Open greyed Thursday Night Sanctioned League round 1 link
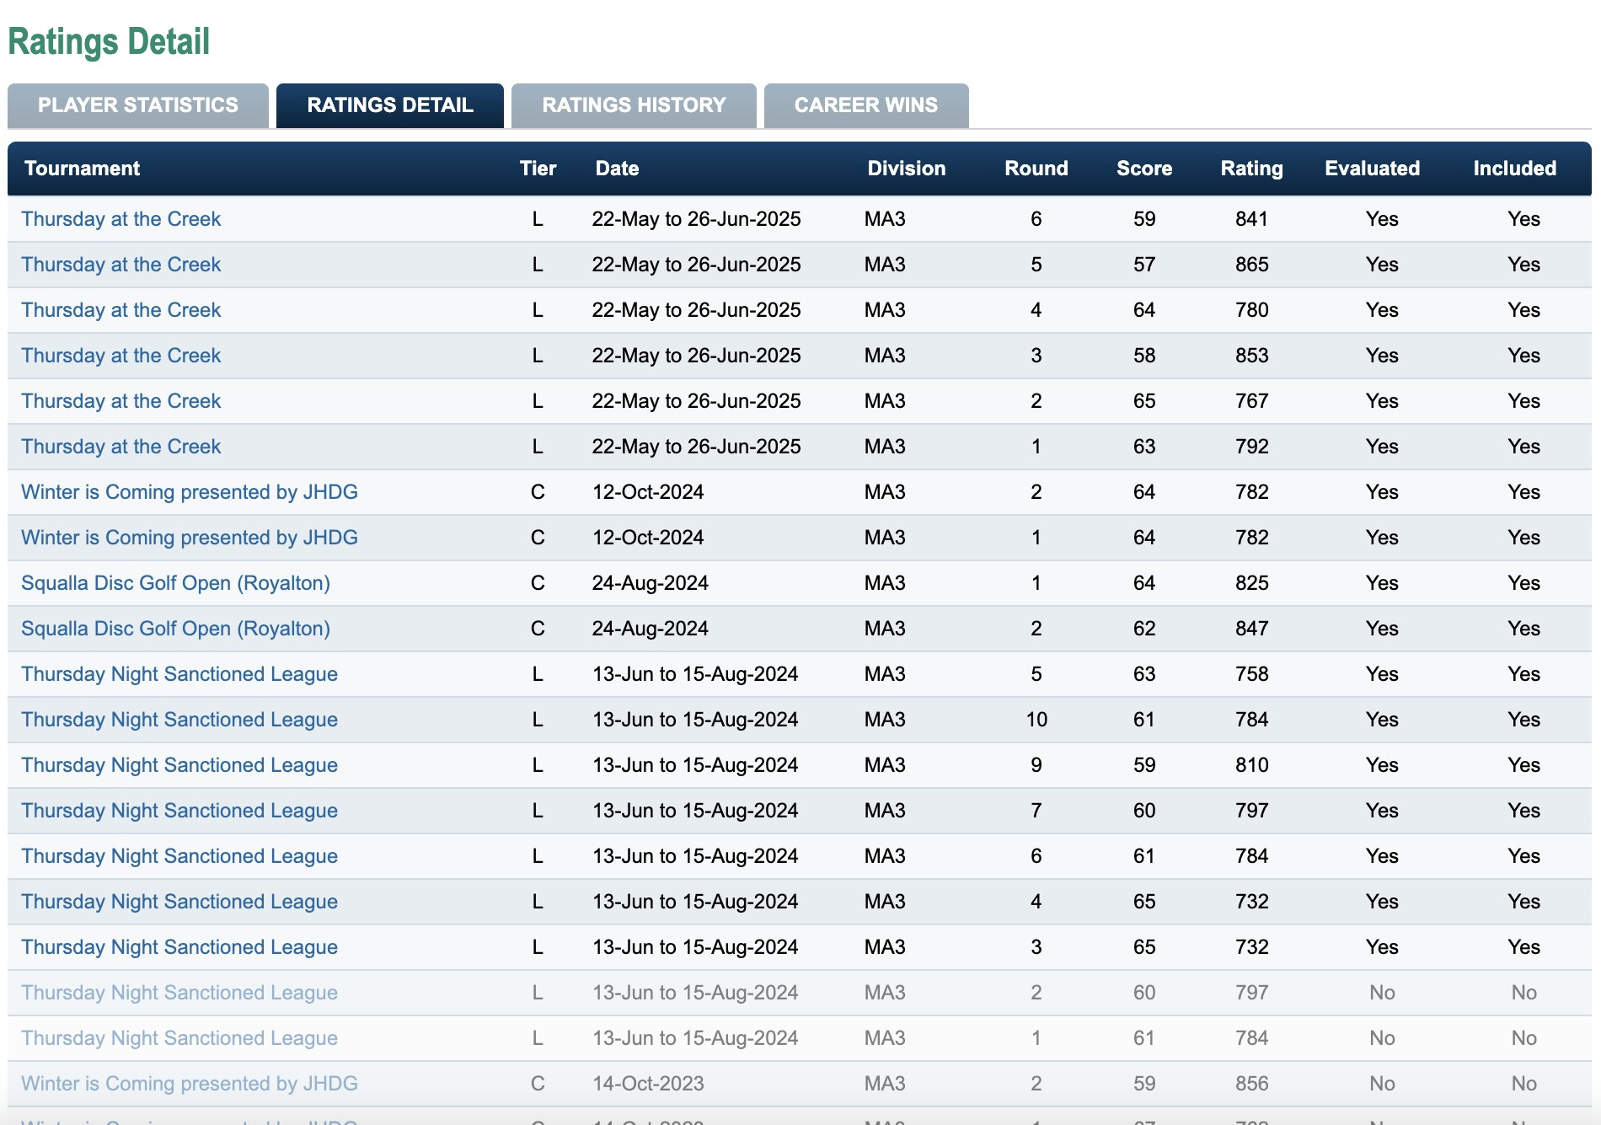 179,1038
